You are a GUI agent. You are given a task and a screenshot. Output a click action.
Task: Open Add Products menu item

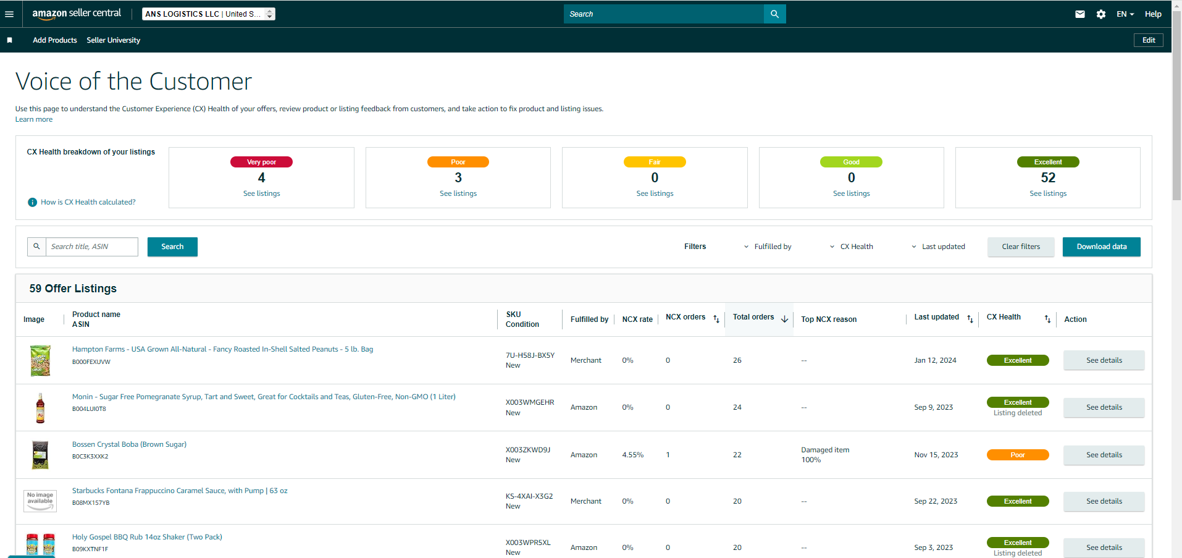[x=55, y=40]
